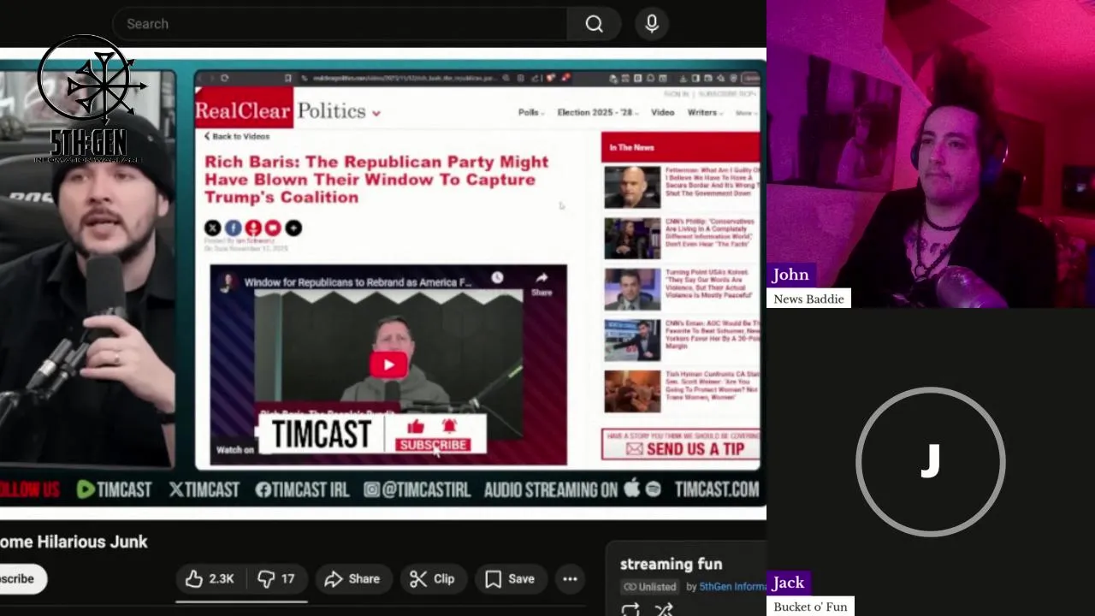The image size is (1095, 616).
Task: Click the Watch on YouTube label
Action: tap(235, 450)
